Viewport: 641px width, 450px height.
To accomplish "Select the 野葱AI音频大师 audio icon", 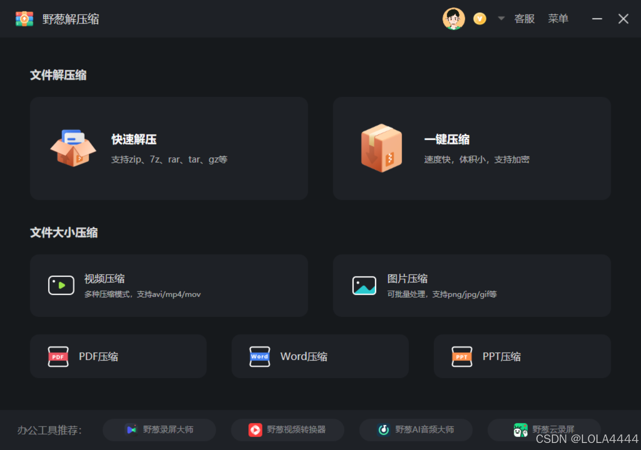I will click(384, 429).
